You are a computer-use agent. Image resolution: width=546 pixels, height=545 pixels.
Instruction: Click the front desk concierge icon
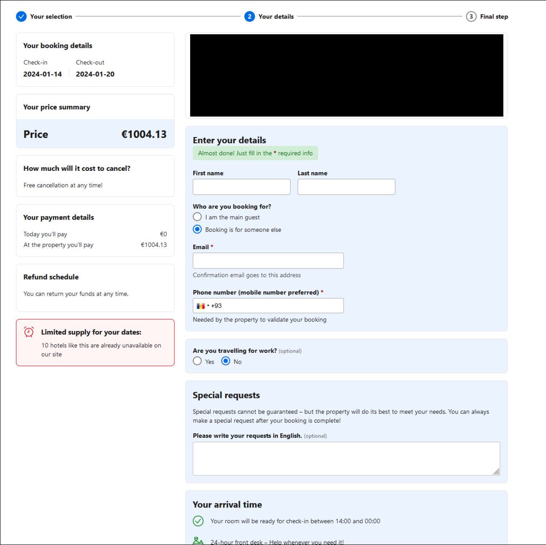[198, 541]
